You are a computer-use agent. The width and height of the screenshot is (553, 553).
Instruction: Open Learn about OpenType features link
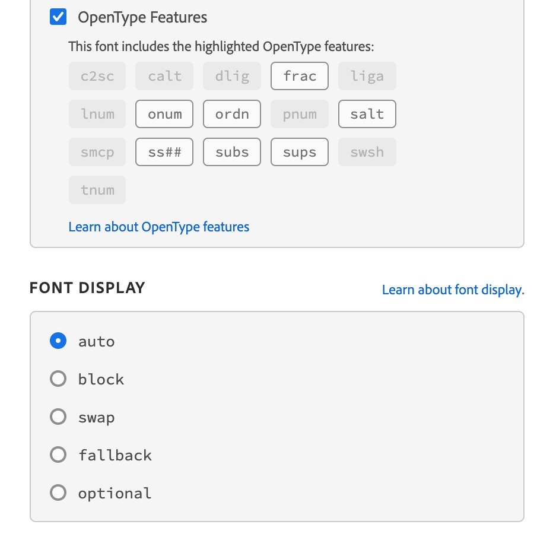point(158,227)
